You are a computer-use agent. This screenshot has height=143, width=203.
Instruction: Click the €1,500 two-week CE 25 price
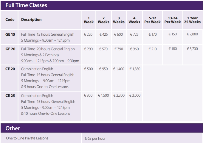[x=103, y=95]
